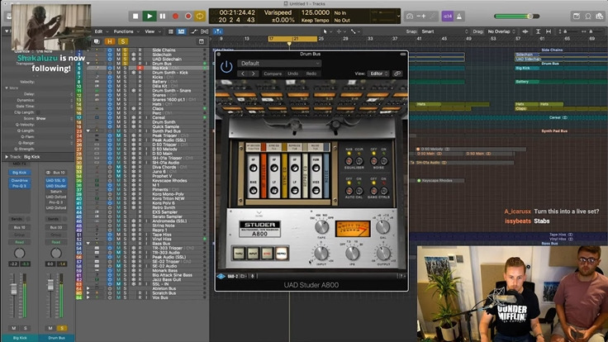This screenshot has height=342, width=608.
Task: Click the red Record button
Action: tap(175, 16)
